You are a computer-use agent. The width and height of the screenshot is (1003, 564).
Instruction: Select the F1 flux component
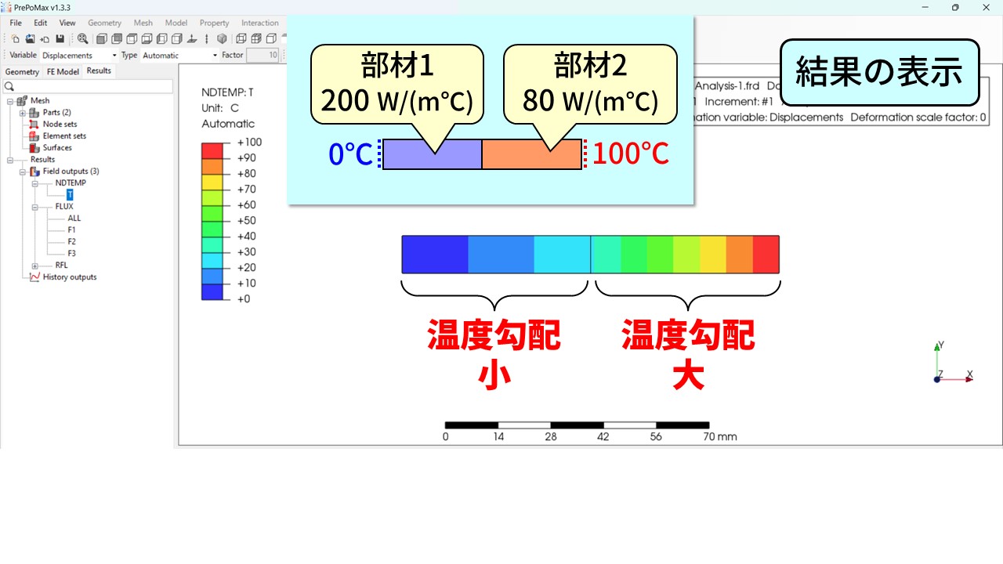click(71, 230)
